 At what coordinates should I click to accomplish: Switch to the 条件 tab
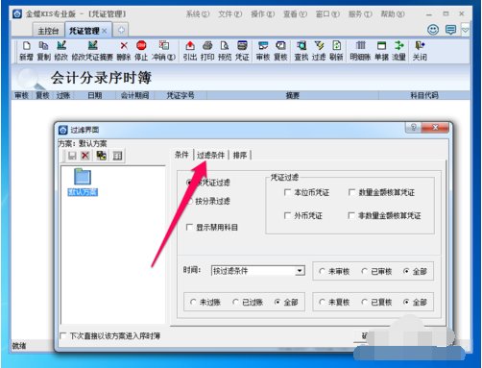pyautogui.click(x=181, y=155)
